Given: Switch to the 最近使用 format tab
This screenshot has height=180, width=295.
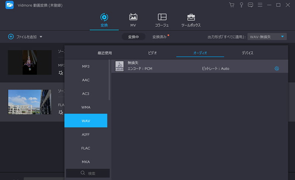Looking at the screenshot, I should pyautogui.click(x=105, y=53).
